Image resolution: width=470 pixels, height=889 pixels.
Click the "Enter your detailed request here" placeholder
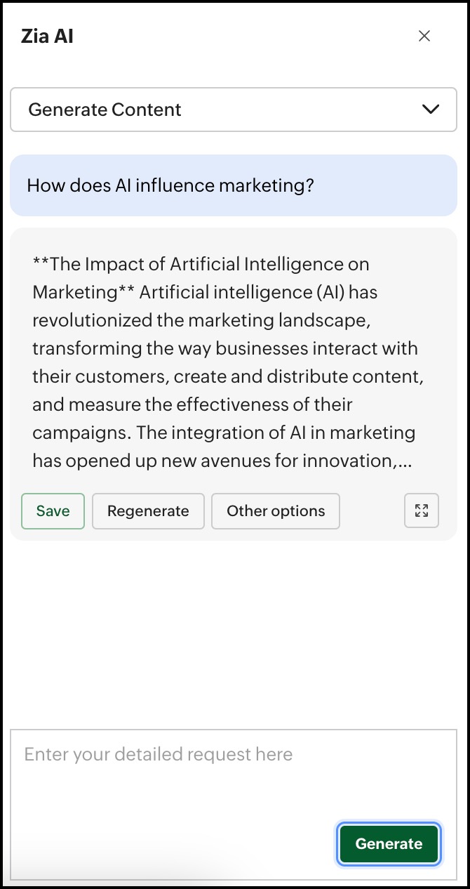point(159,754)
